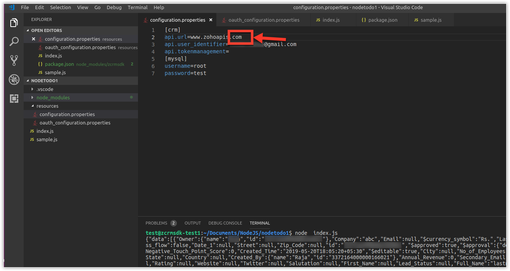Open the Go menu

click(97, 7)
